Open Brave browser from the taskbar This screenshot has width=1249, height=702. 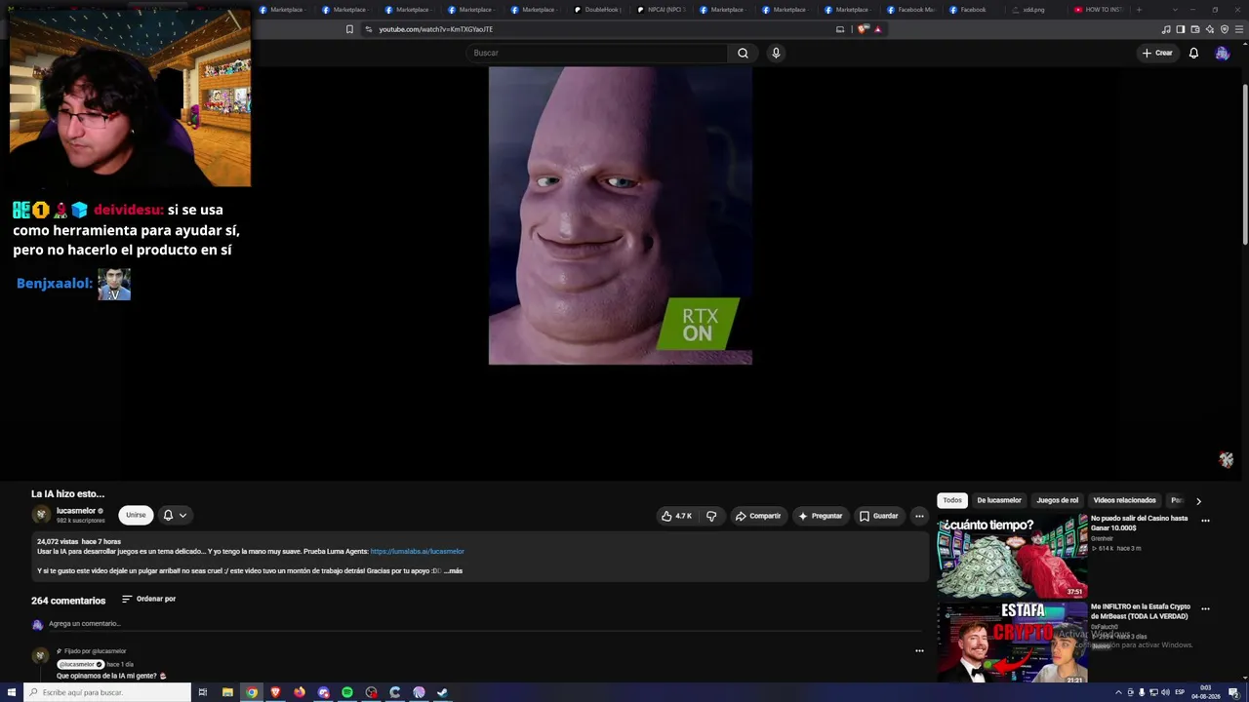click(x=275, y=692)
